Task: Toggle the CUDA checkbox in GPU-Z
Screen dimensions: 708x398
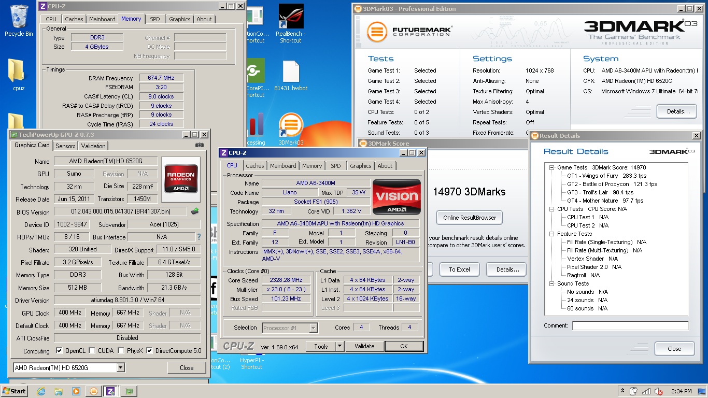Action: pos(92,351)
